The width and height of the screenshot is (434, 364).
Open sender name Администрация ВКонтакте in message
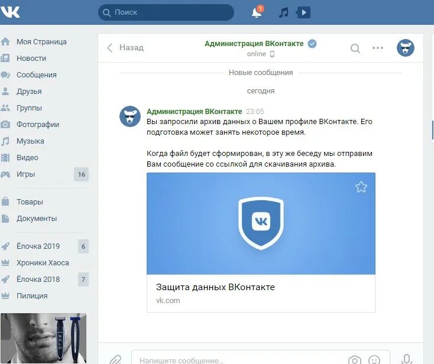click(195, 112)
